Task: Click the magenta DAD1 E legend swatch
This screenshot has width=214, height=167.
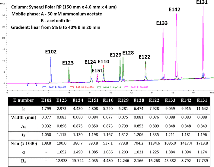Action: (126, 87)
